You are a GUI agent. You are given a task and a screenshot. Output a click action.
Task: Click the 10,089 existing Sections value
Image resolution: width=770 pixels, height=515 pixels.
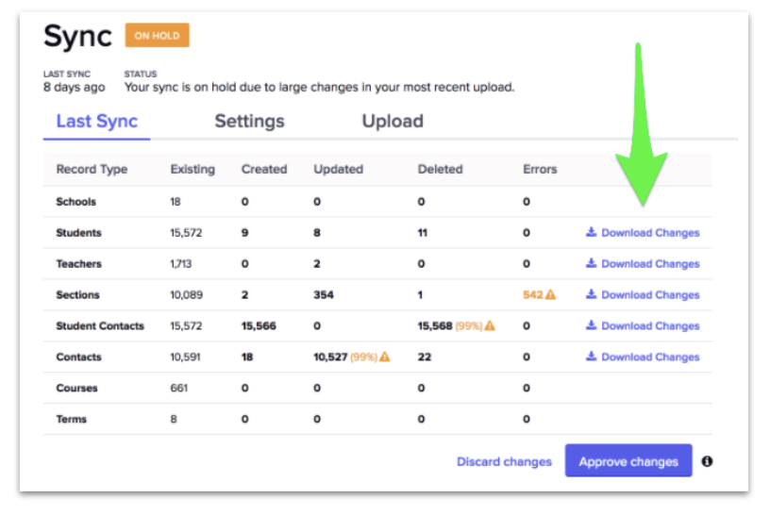[186, 294]
